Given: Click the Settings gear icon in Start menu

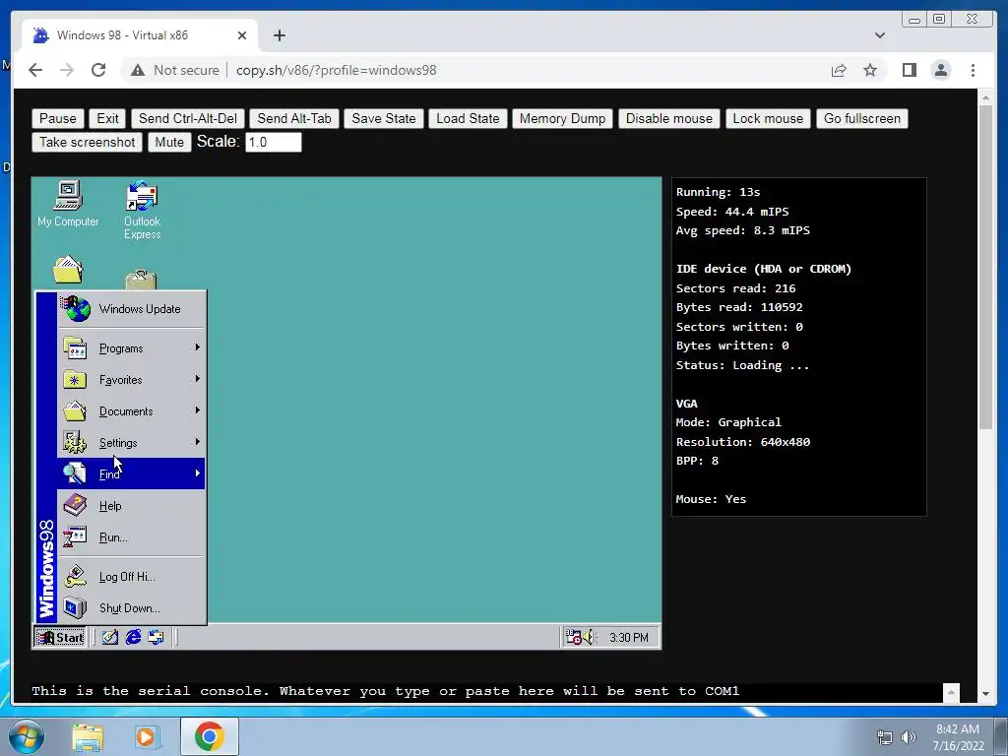Looking at the screenshot, I should click(75, 442).
